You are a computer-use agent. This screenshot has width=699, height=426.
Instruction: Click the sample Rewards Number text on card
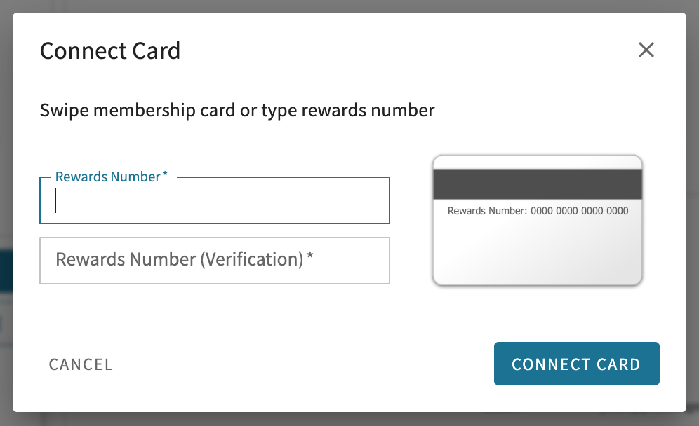(x=538, y=211)
